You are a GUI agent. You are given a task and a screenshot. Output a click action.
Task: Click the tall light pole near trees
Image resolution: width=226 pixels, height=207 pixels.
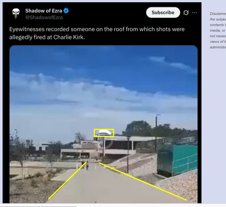coord(156,133)
